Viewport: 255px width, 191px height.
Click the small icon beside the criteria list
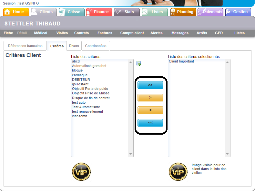(x=138, y=63)
